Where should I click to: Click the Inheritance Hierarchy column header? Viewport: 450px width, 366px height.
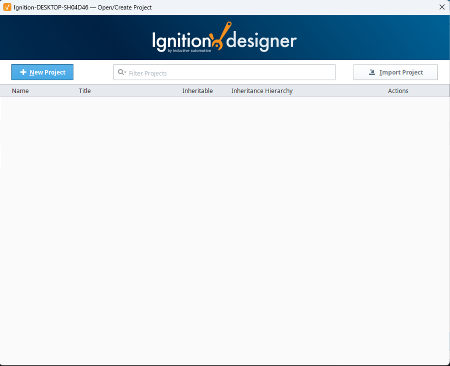coord(262,91)
